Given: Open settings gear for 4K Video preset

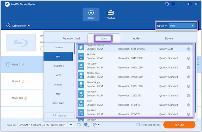Looking at the screenshot, I should pyautogui.click(x=188, y=58).
